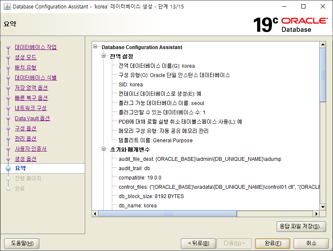The height and width of the screenshot is (251, 333).
Task: Select the 전역 데이터베이스 이름(G): korea row
Action: point(156,66)
